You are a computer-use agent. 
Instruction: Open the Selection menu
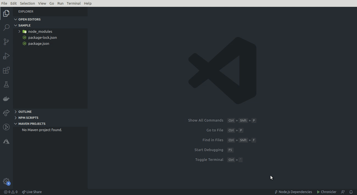click(x=27, y=4)
